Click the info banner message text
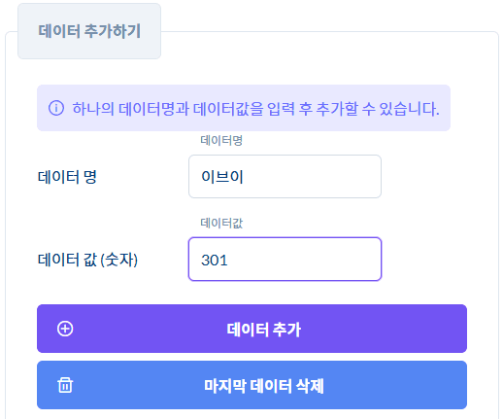This screenshot has width=503, height=419. point(255,108)
